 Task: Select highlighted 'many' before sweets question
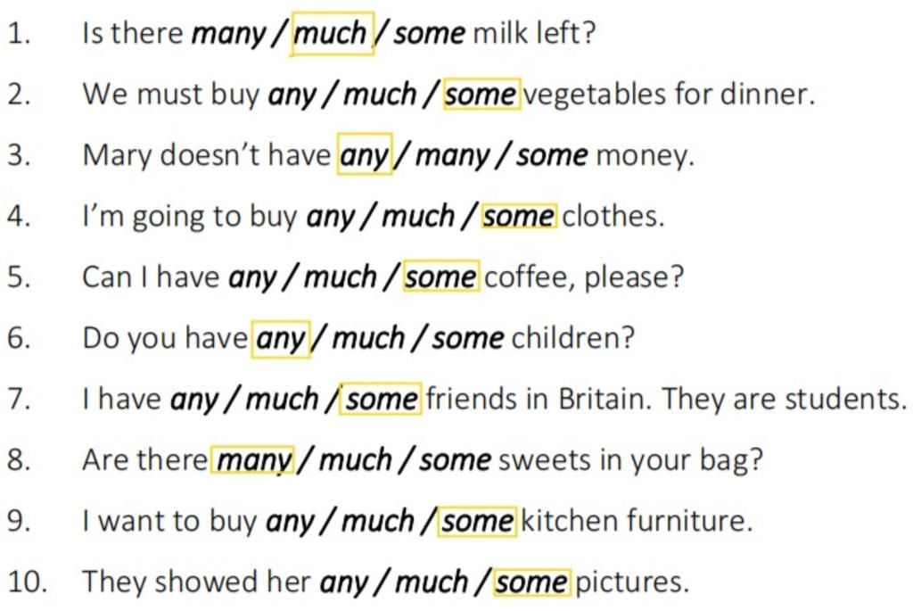pos(252,460)
